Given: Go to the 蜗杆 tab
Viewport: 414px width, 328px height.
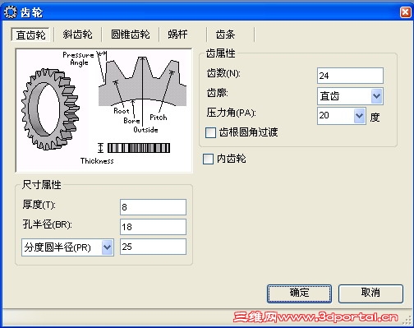Looking at the screenshot, I should point(177,35).
